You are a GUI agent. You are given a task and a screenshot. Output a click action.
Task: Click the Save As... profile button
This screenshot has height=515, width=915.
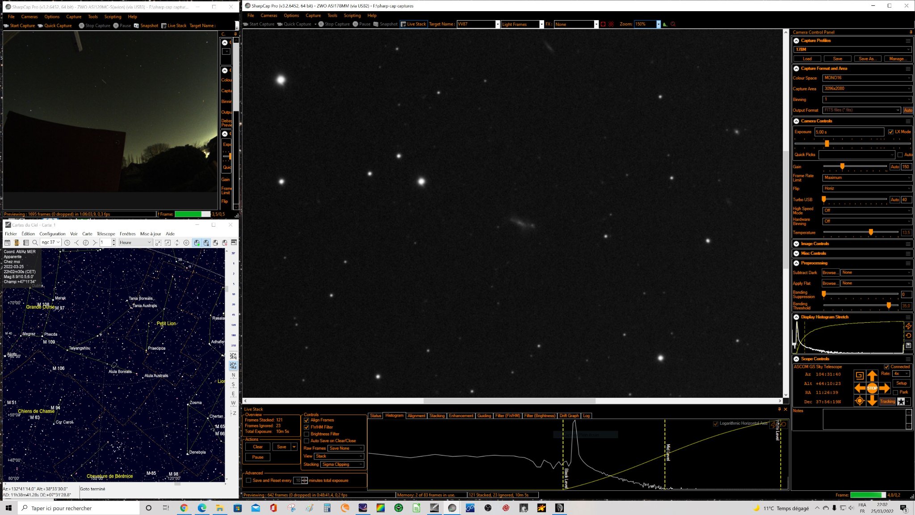point(867,59)
